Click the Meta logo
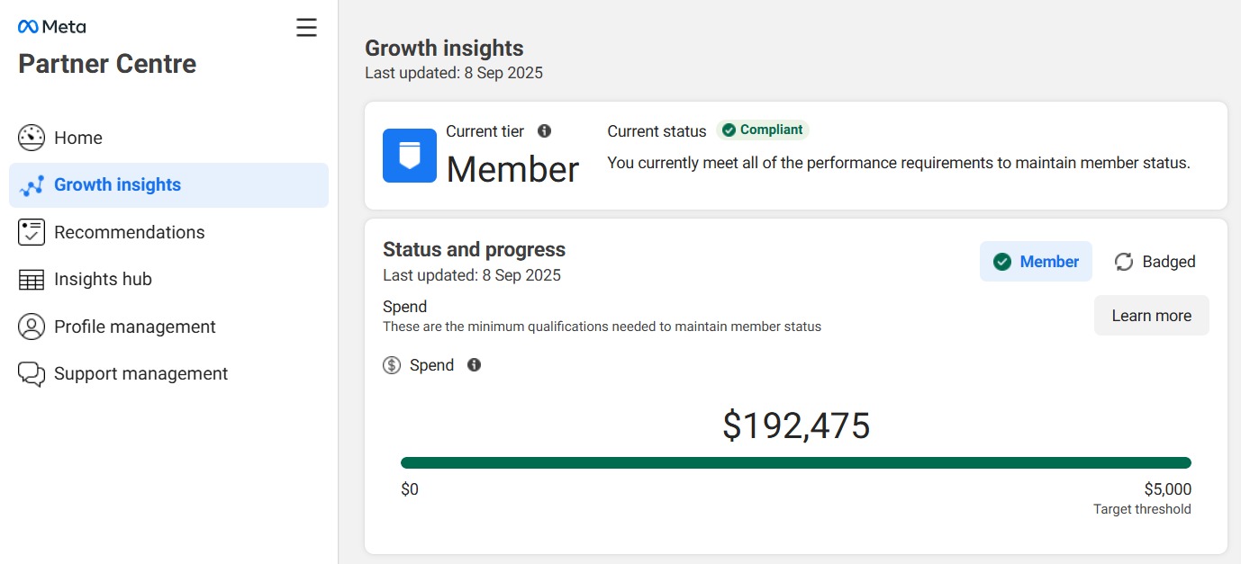Viewport: 1241px width, 564px height. pos(52,27)
